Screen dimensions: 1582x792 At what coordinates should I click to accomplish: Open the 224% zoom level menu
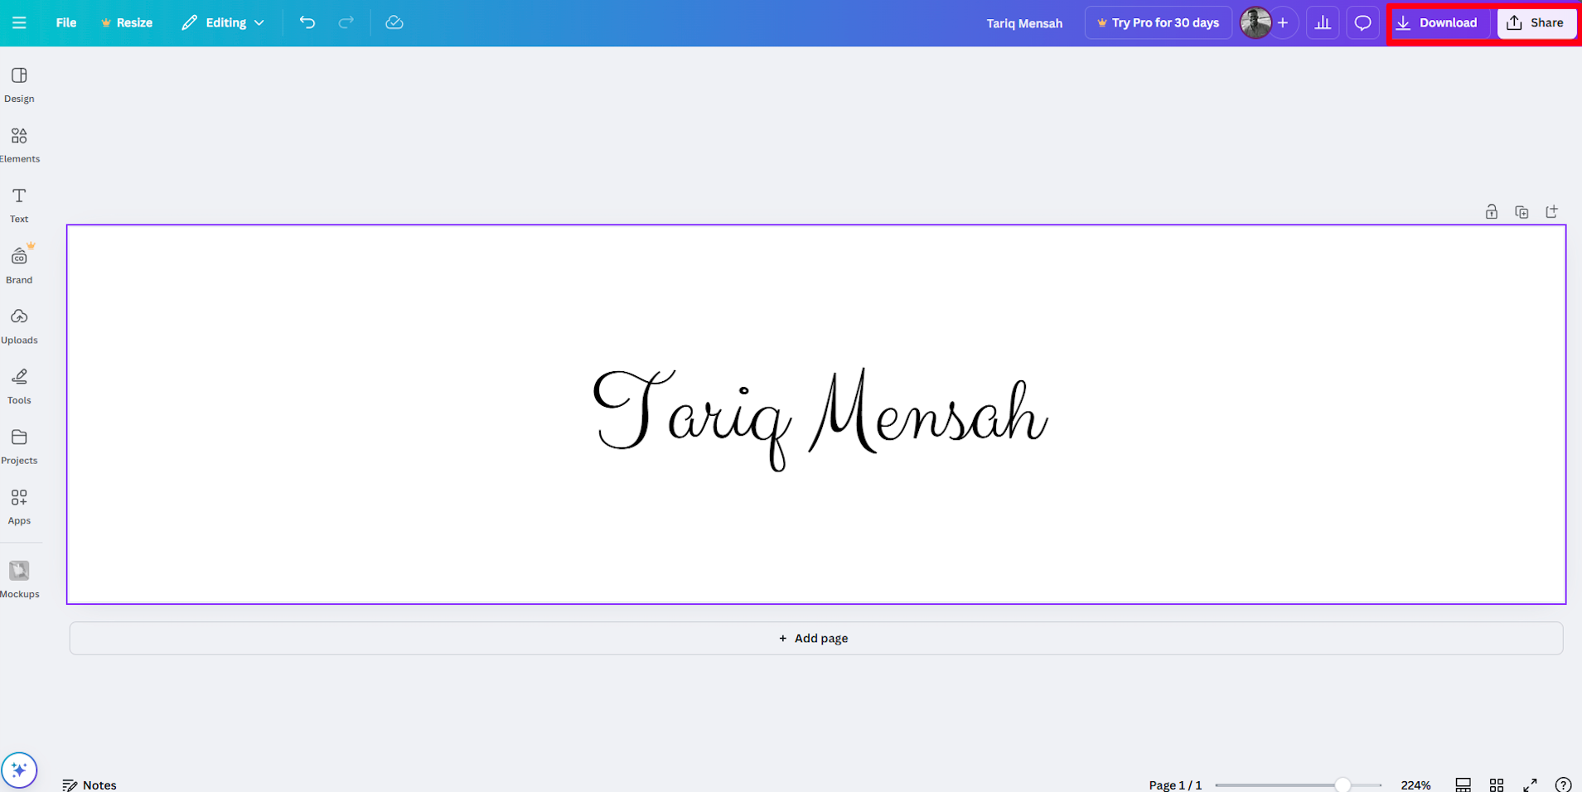coord(1415,785)
